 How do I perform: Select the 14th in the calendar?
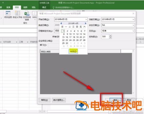(x=84, y=34)
